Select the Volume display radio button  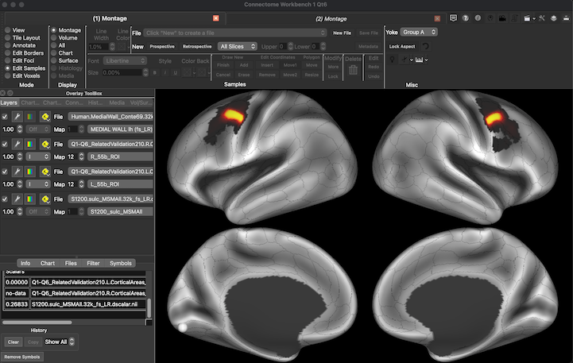point(54,37)
